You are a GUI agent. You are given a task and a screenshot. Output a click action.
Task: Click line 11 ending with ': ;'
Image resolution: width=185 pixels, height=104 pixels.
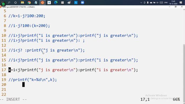(x=47, y=40)
